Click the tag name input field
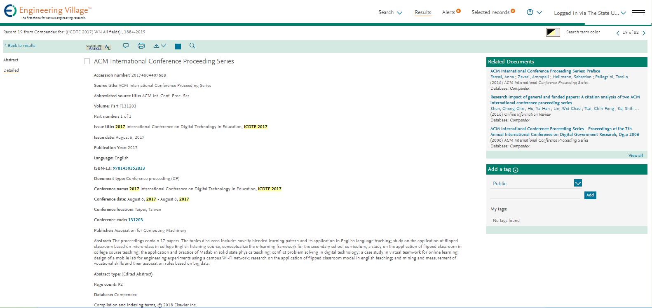 point(535,195)
